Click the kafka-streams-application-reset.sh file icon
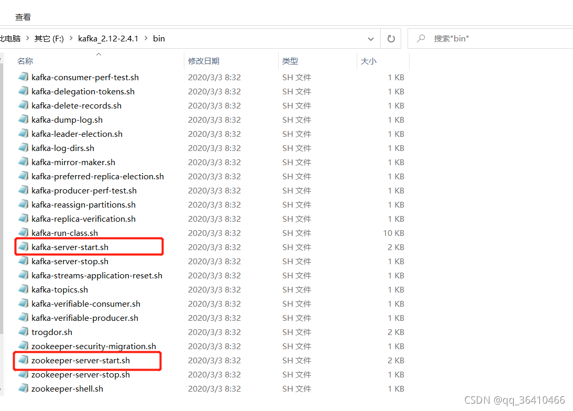This screenshot has width=573, height=411. 24,275
